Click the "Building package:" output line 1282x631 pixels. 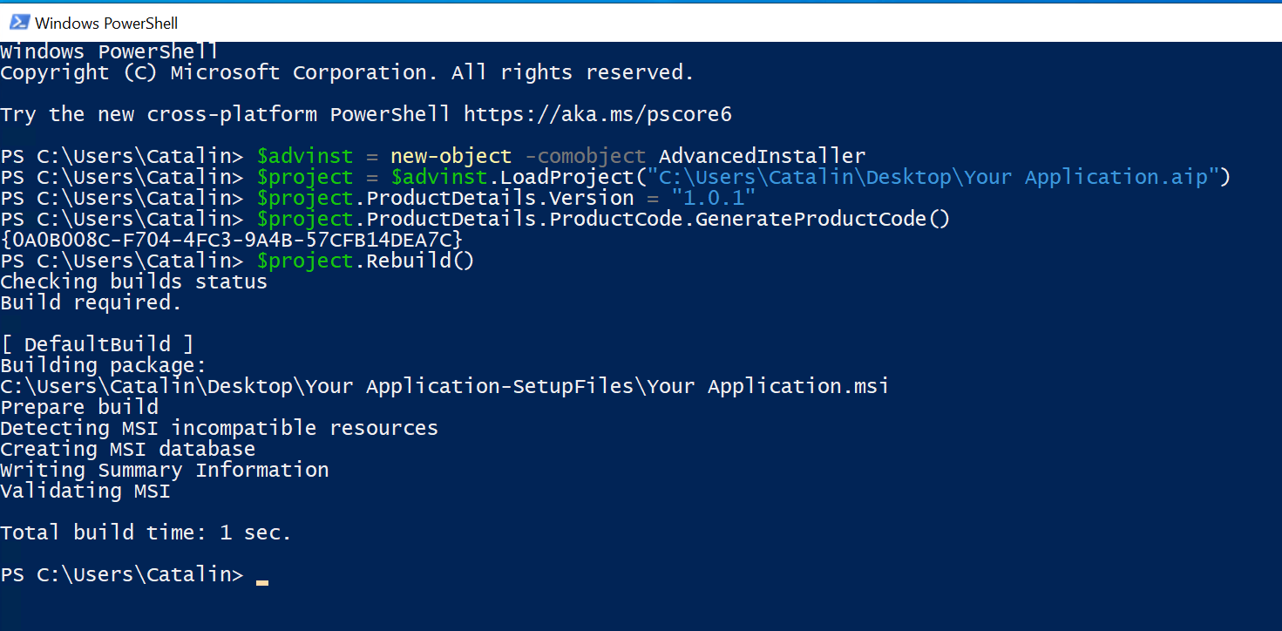click(104, 365)
